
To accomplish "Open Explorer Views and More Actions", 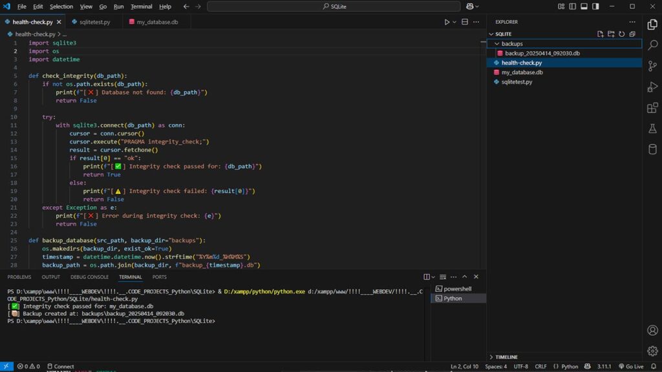I will coord(632,22).
